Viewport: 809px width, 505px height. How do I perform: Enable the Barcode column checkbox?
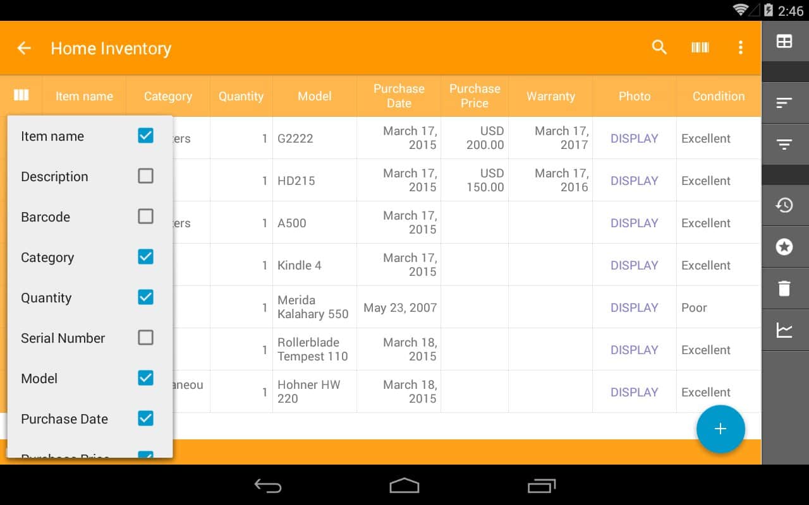(x=145, y=216)
